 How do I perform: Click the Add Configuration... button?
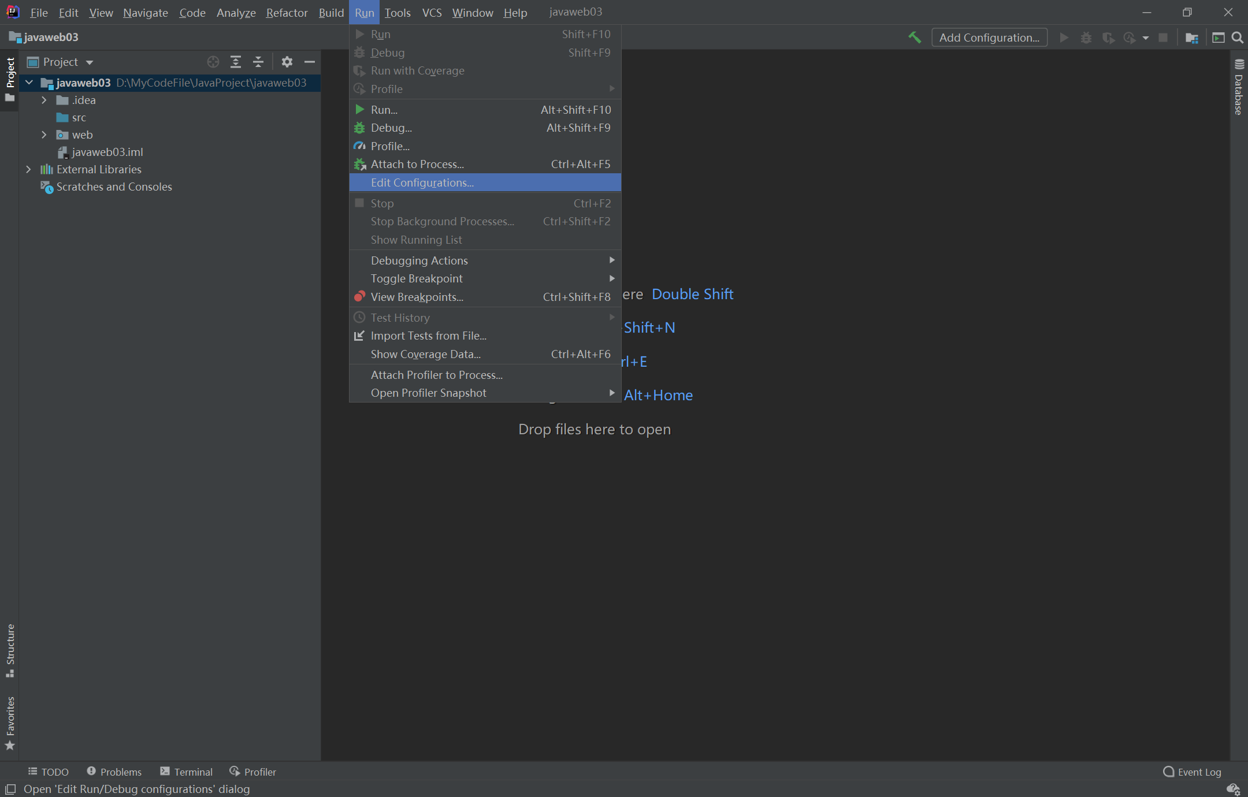click(x=989, y=38)
